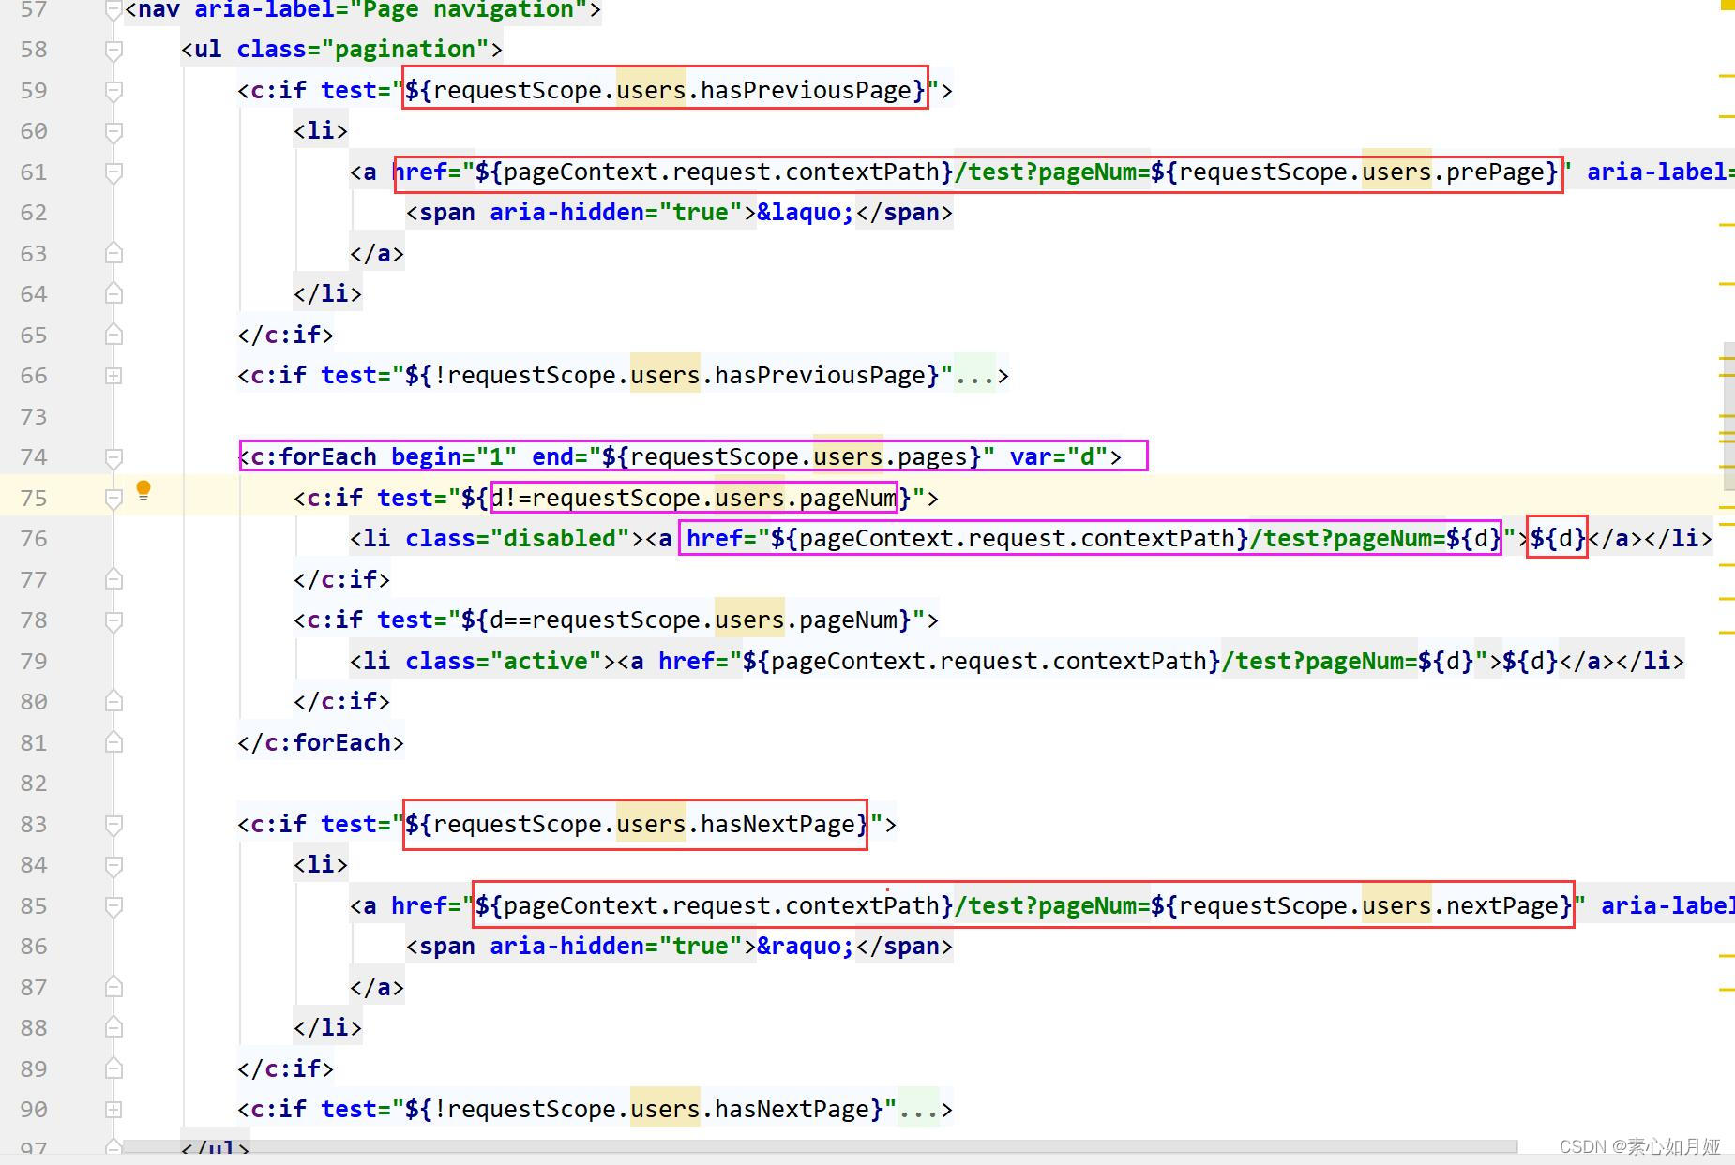Collapse the anchor fold marker on line 85
Screen dimensions: 1735x1165
113,906
